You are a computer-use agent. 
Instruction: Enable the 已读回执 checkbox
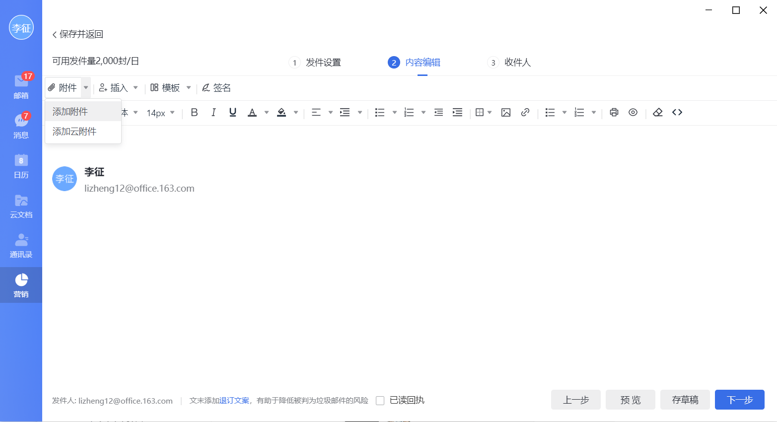380,400
